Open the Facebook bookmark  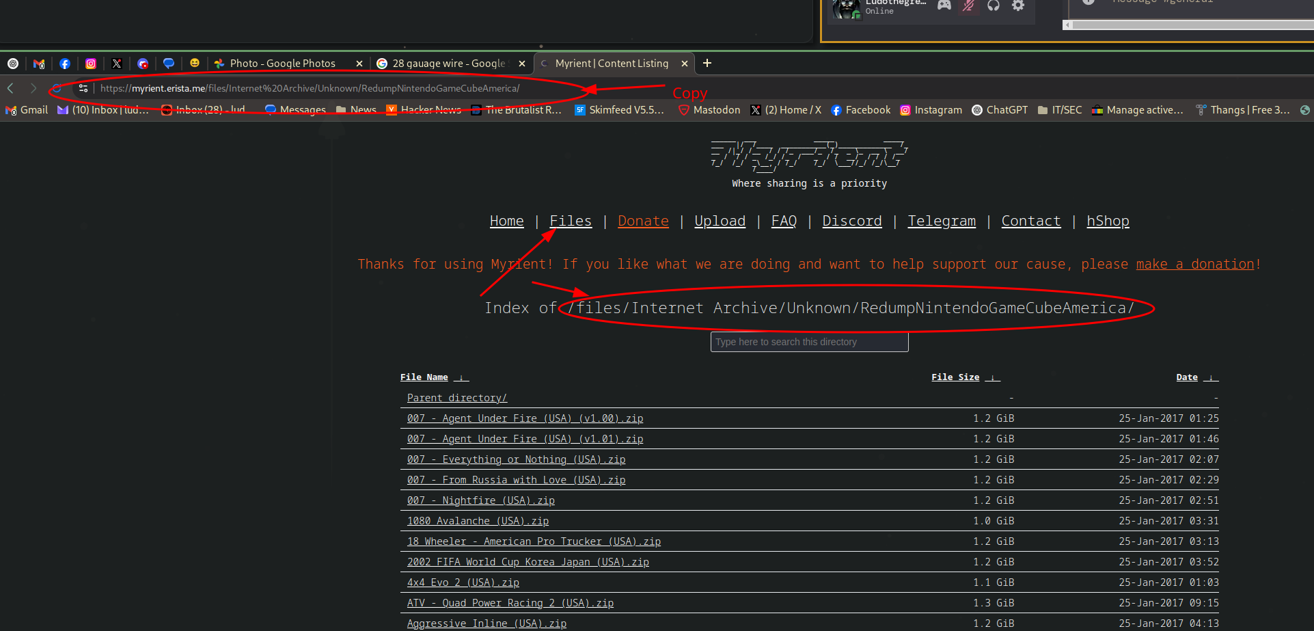point(861,110)
